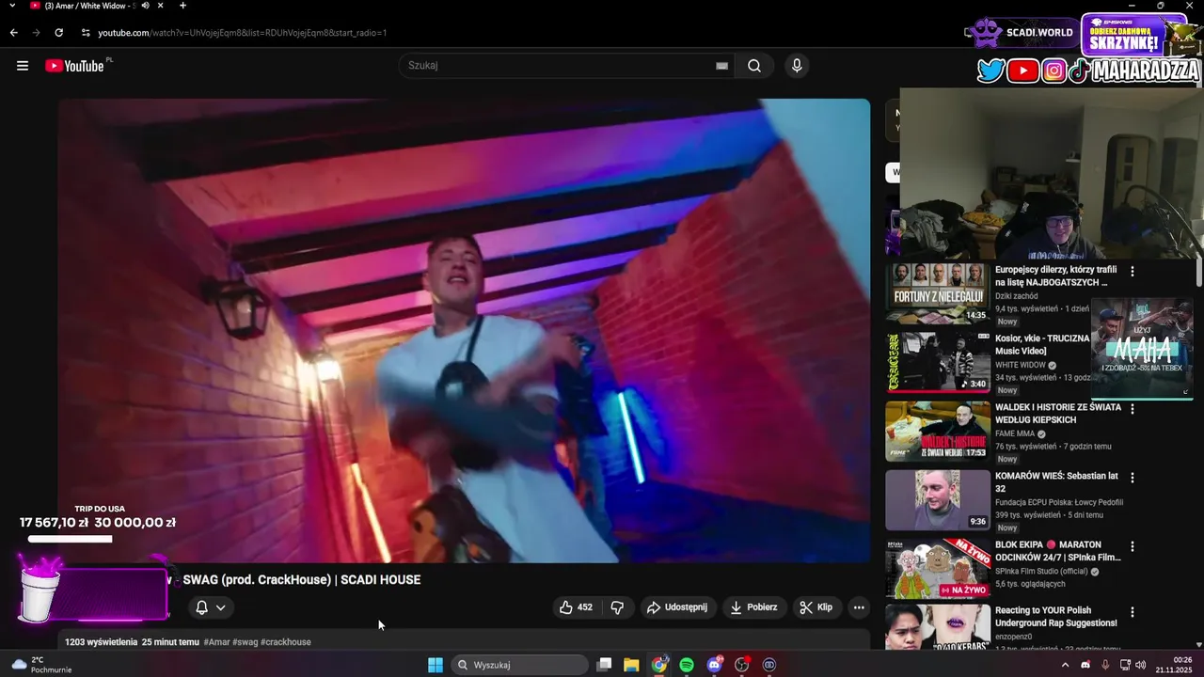This screenshot has height=677, width=1204.
Task: Expand the tab search chevron
Action: point(11,6)
